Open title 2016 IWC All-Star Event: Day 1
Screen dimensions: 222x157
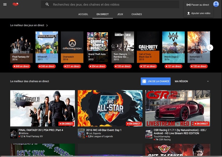(x=104, y=130)
